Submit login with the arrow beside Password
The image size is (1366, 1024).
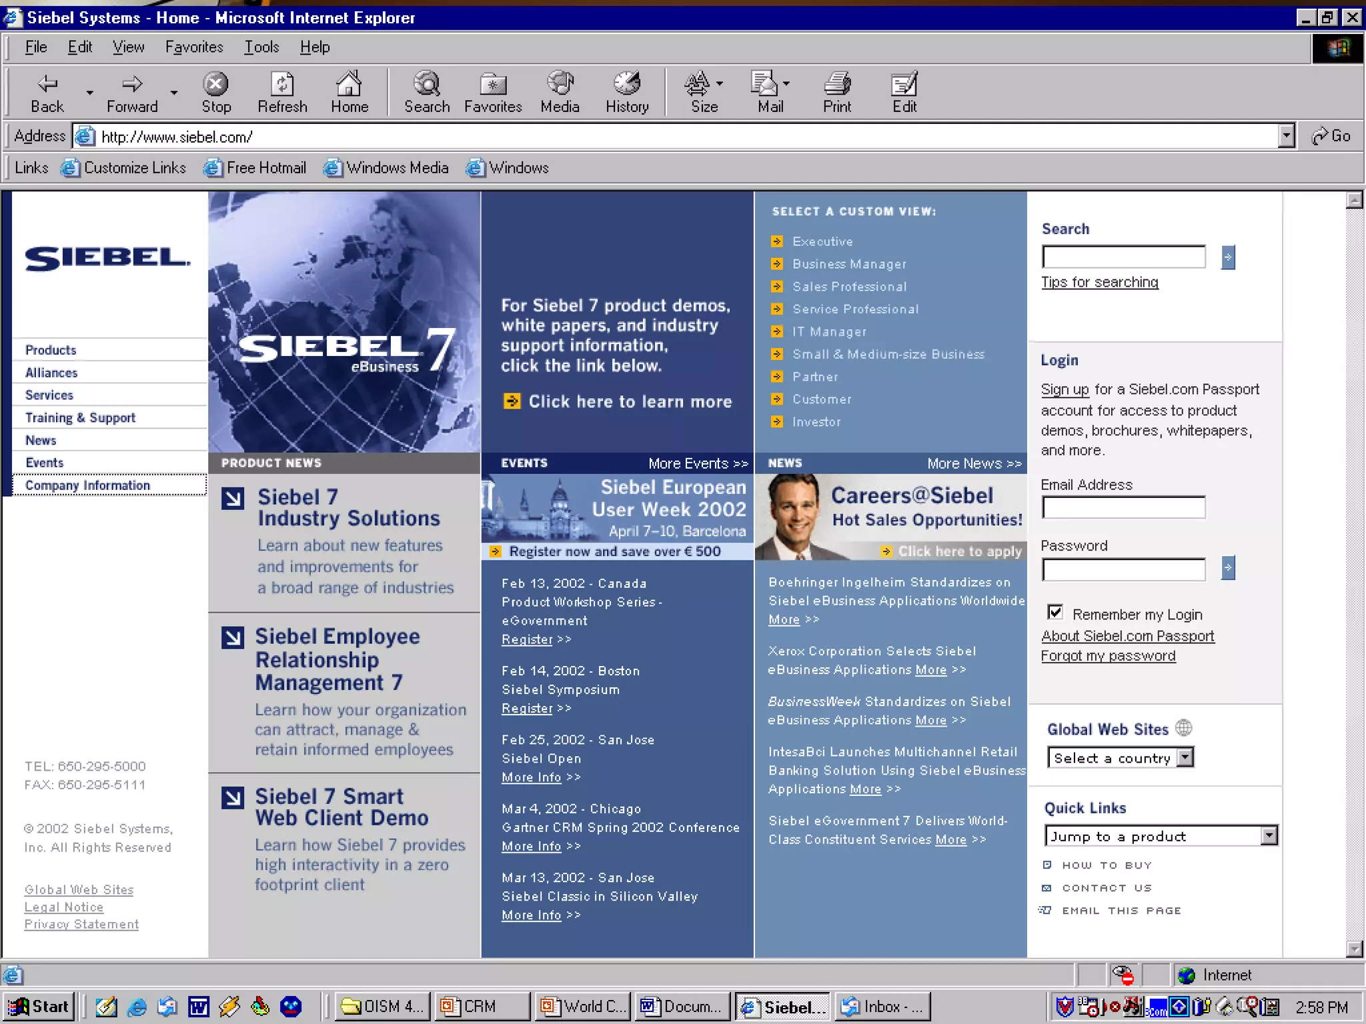tap(1228, 568)
